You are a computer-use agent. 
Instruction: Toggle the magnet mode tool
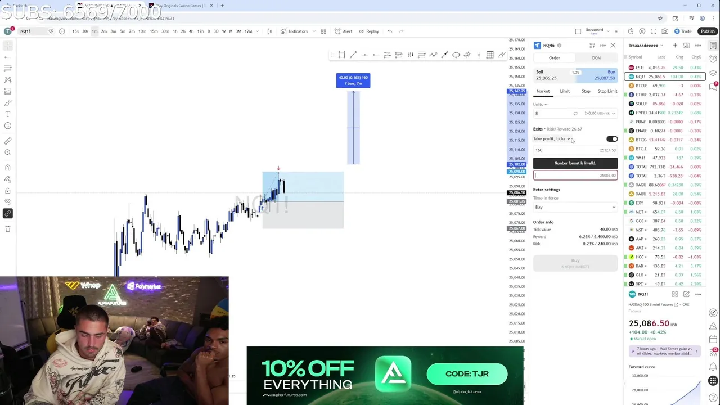[8, 168]
